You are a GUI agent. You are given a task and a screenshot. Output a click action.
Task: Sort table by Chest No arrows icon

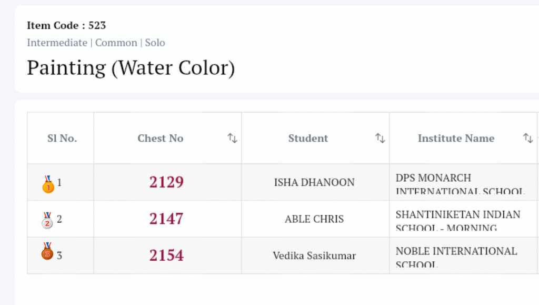232,138
